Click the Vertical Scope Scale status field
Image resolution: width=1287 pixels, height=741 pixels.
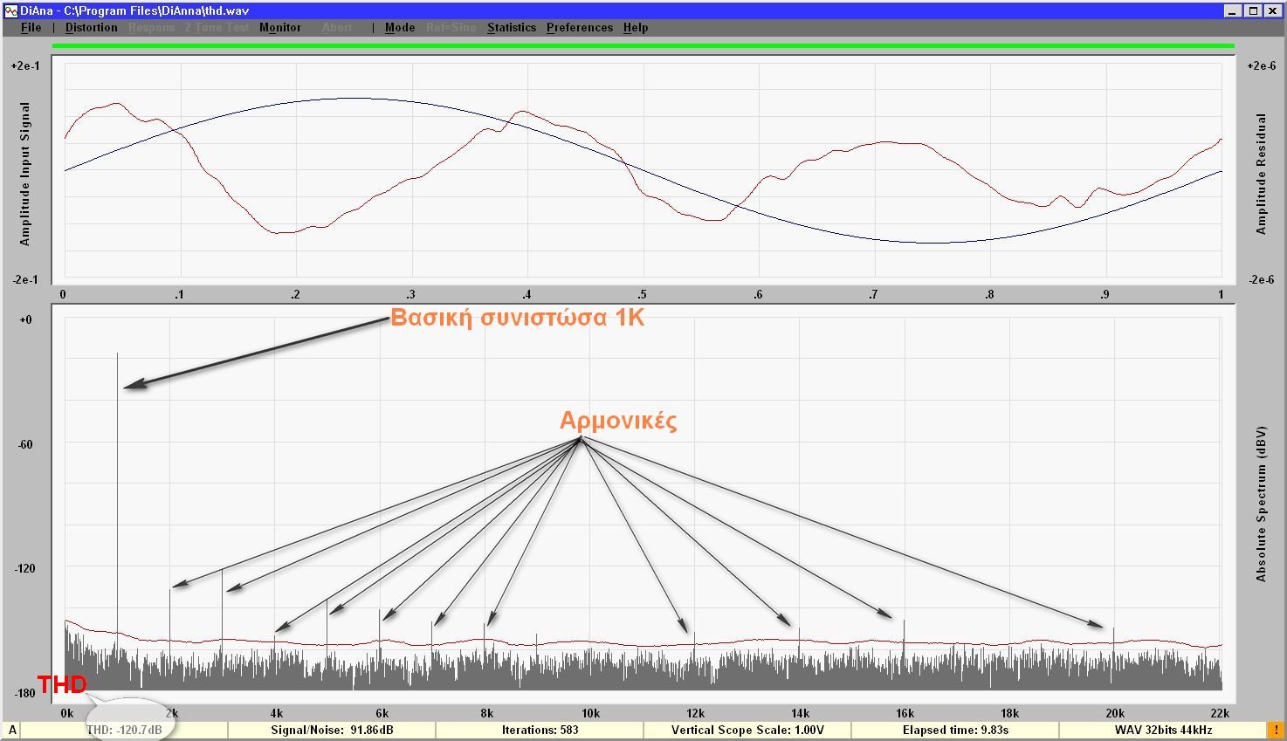tap(747, 731)
